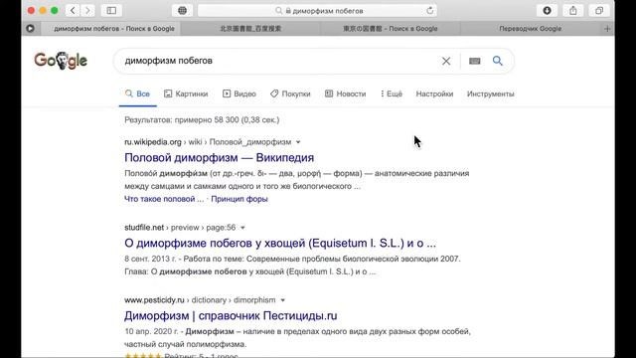The width and height of the screenshot is (636, 358).
Task: Open the Диморфизм | справочник Пестициды.ru result
Action: click(x=231, y=316)
